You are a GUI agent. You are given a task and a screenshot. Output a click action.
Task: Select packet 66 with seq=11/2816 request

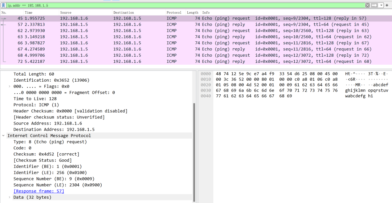pos(196,43)
